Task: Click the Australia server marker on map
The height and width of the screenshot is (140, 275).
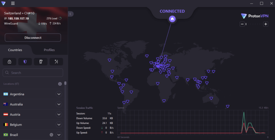Action: point(211,98)
